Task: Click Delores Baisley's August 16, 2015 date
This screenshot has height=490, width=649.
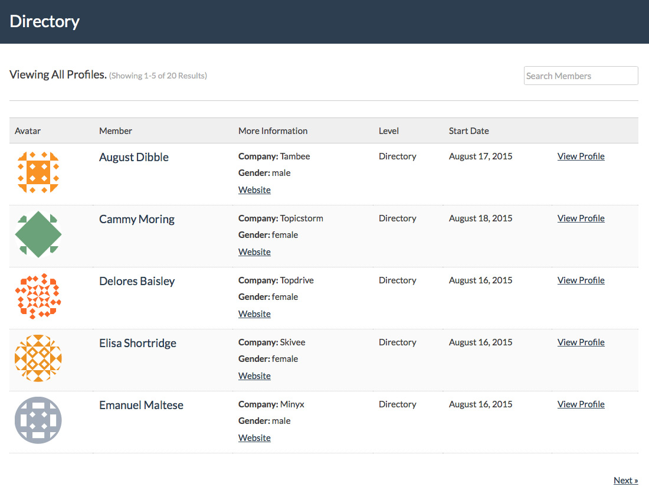Action: (480, 280)
